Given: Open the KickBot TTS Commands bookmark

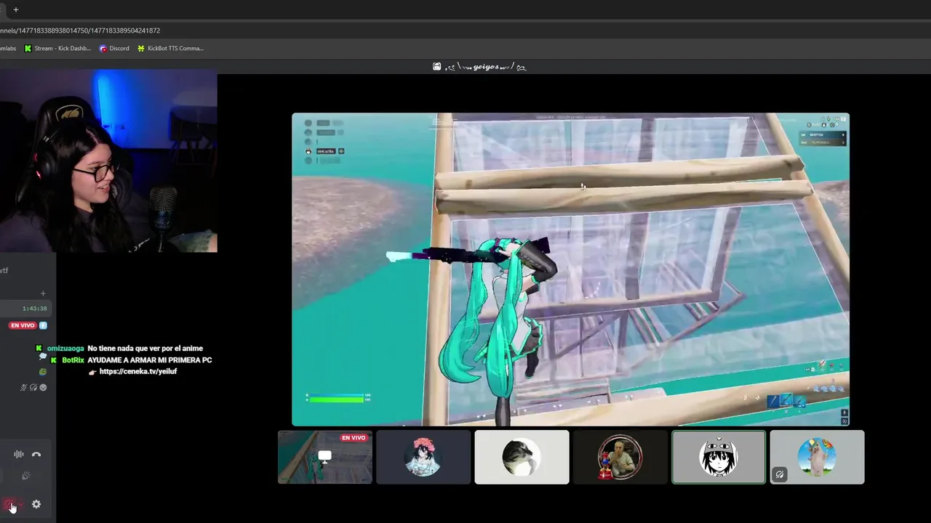Looking at the screenshot, I should tap(170, 49).
